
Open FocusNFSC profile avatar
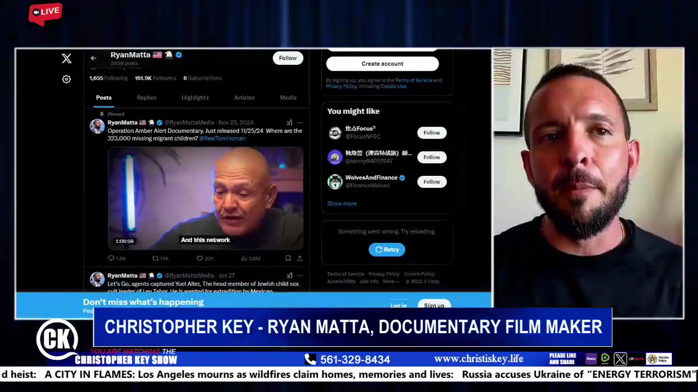coord(335,132)
